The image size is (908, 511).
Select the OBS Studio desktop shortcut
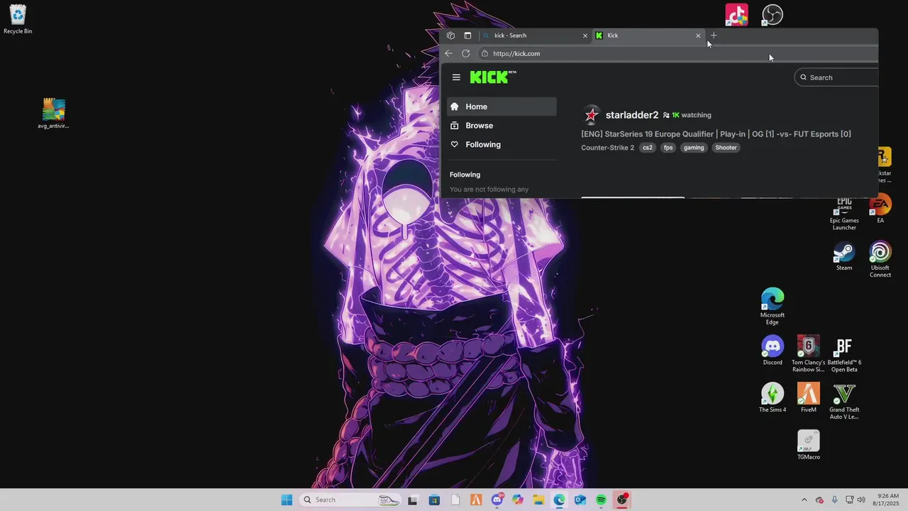coord(773,15)
